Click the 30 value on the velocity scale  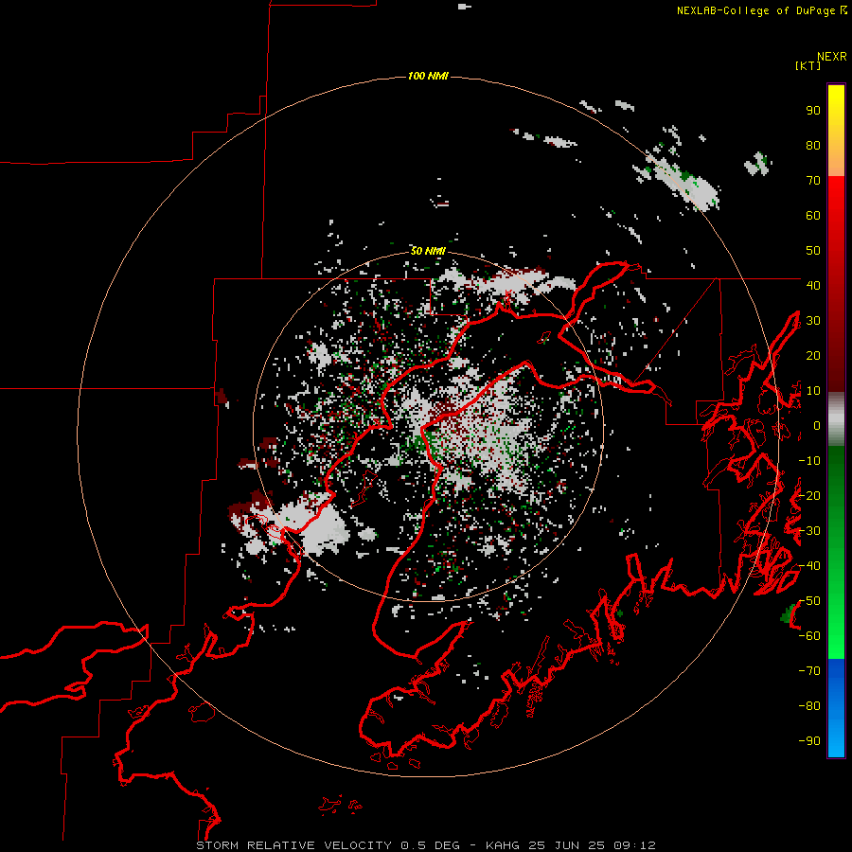tap(813, 321)
